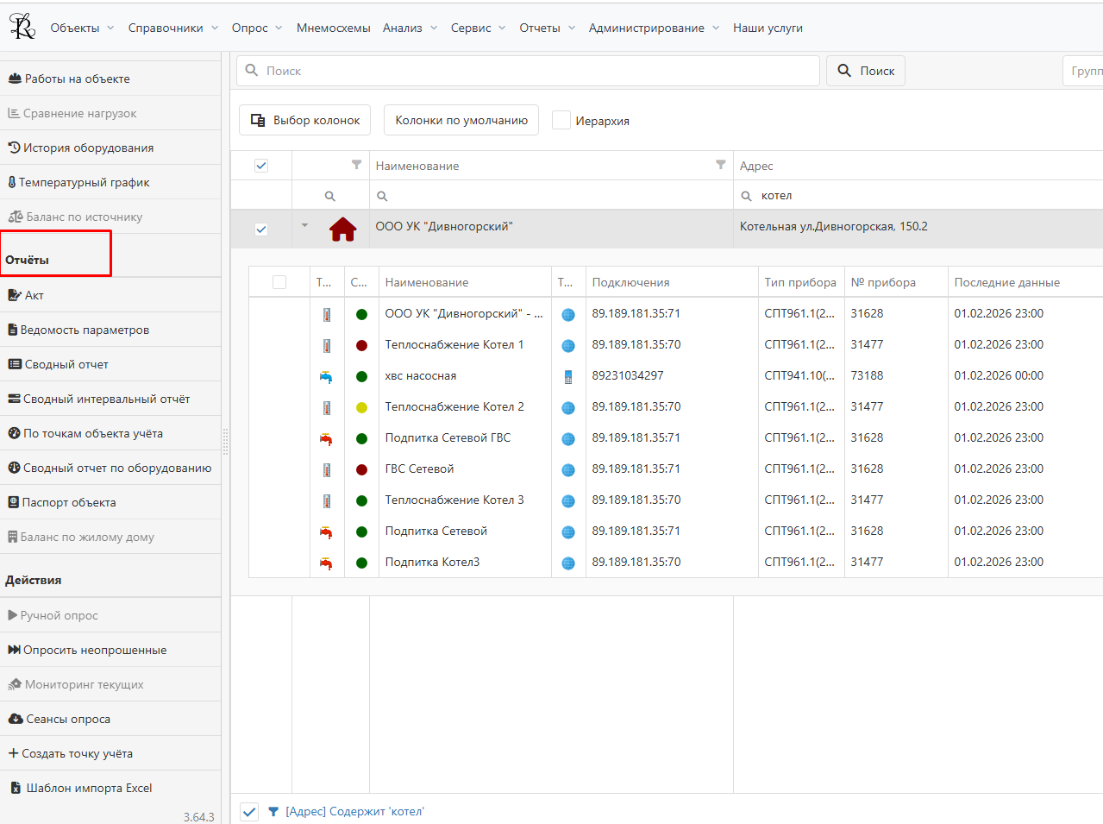Click the water tap icon for хвс насосная
The height and width of the screenshot is (824, 1103).
pyautogui.click(x=326, y=376)
